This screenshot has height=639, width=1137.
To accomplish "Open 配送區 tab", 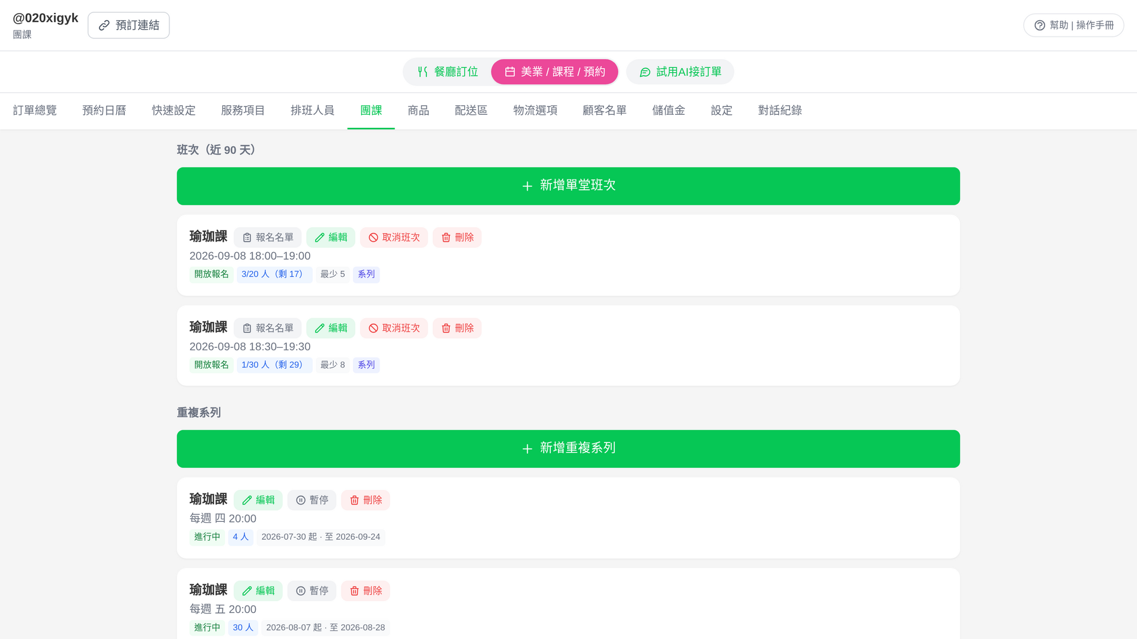I will click(471, 111).
